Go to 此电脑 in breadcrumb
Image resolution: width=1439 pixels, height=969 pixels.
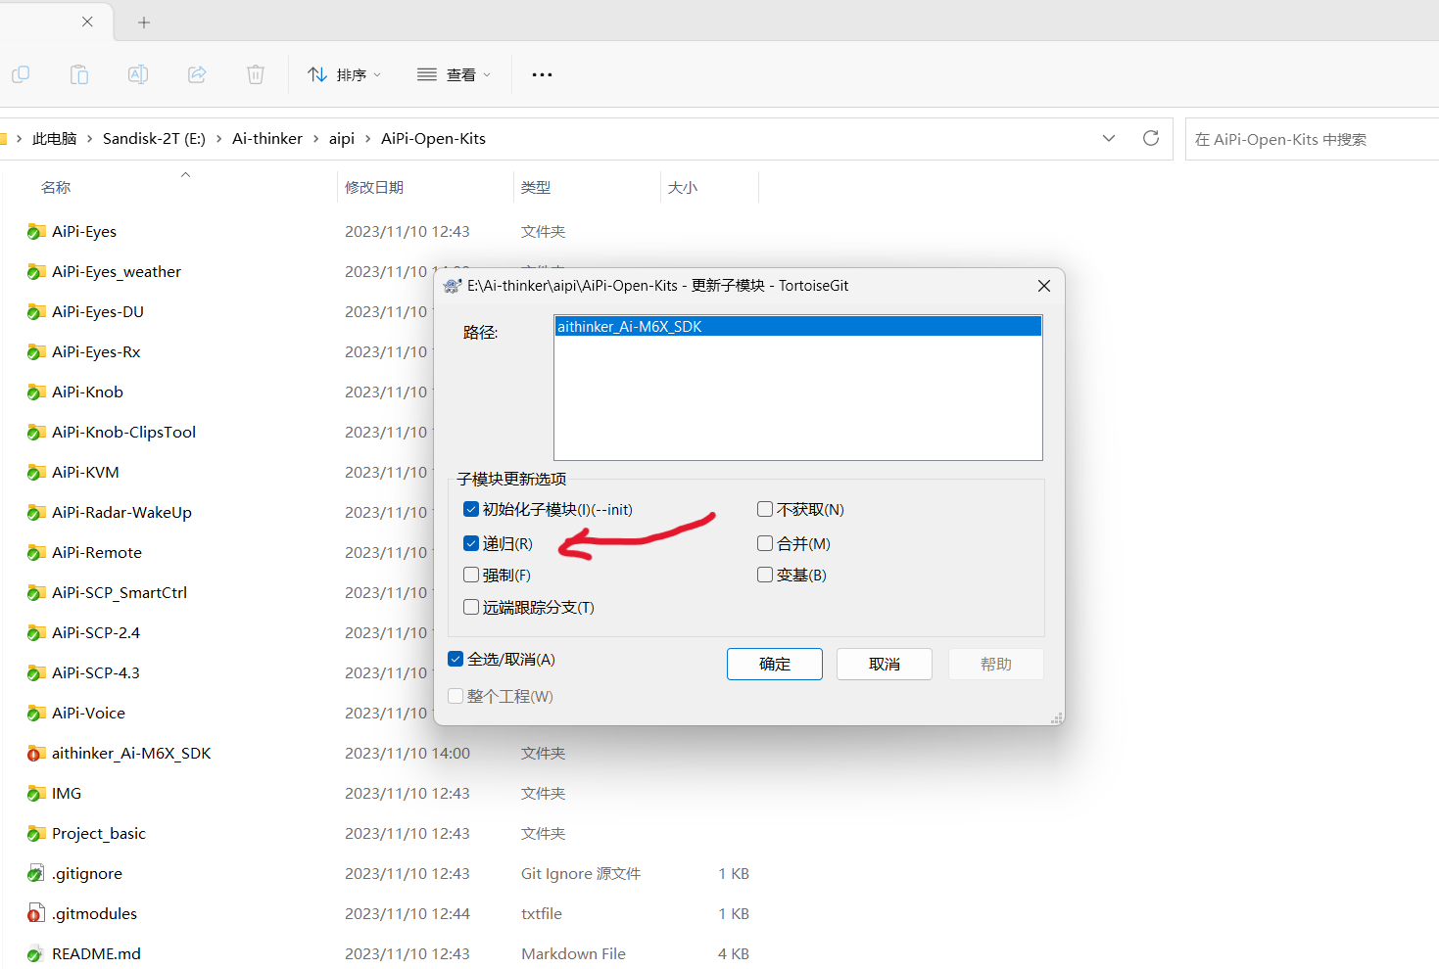(54, 139)
